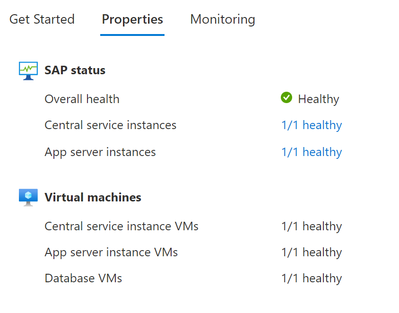Open the Get Started tab
The image size is (399, 313).
pyautogui.click(x=42, y=19)
